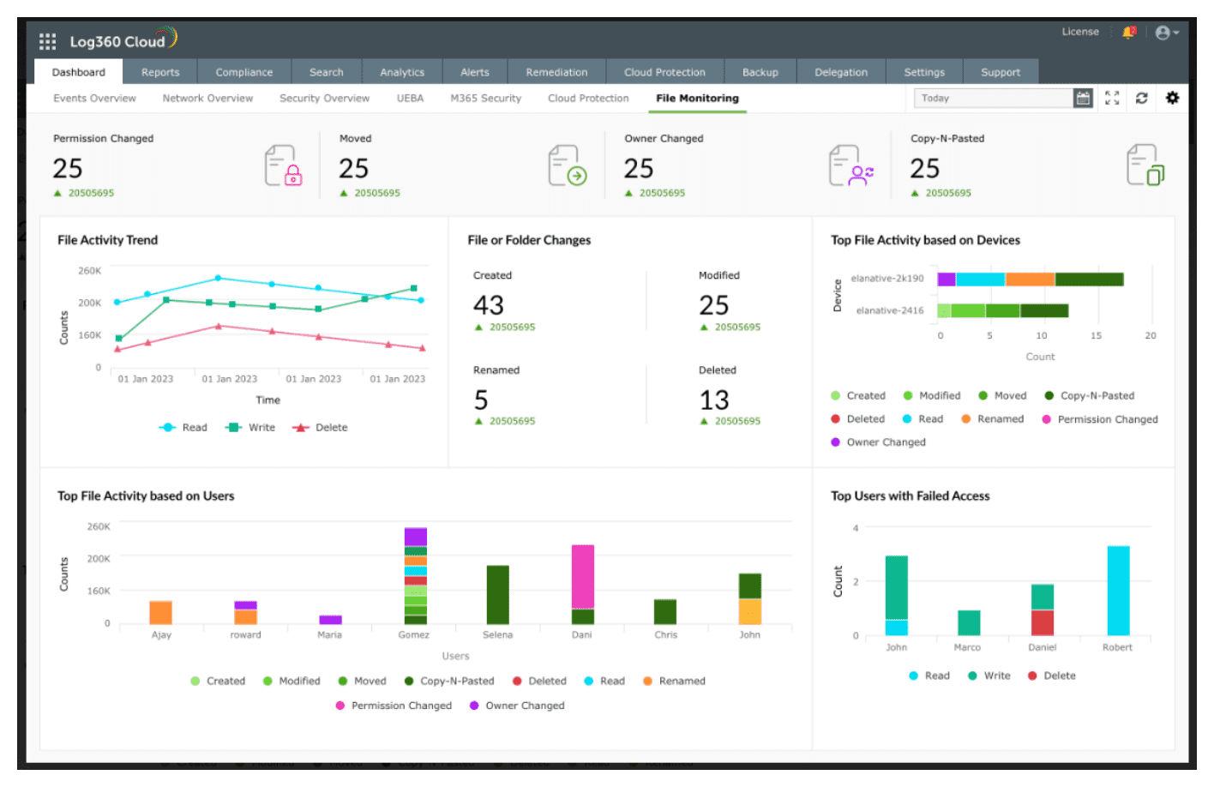Click the Modified count 25
The width and height of the screenshot is (1214, 787).
[x=714, y=305]
